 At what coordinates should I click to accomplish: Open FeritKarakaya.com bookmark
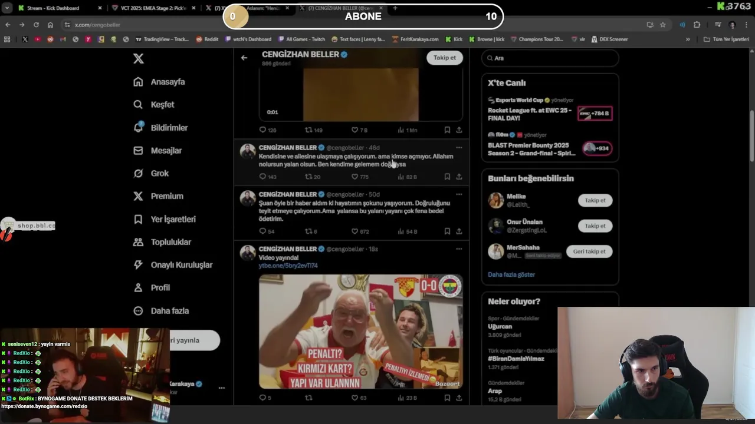point(415,39)
